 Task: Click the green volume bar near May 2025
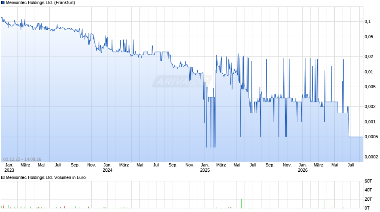[x=241, y=204]
